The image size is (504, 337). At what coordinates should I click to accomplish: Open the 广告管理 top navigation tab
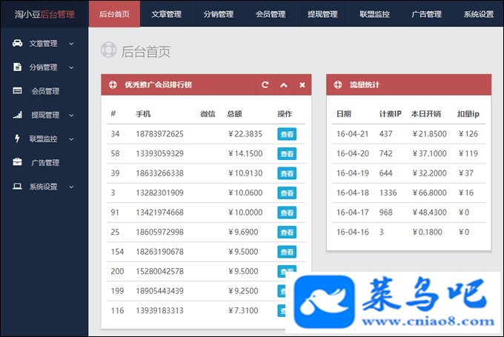click(426, 14)
